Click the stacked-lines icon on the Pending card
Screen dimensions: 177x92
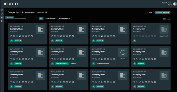(105, 59)
